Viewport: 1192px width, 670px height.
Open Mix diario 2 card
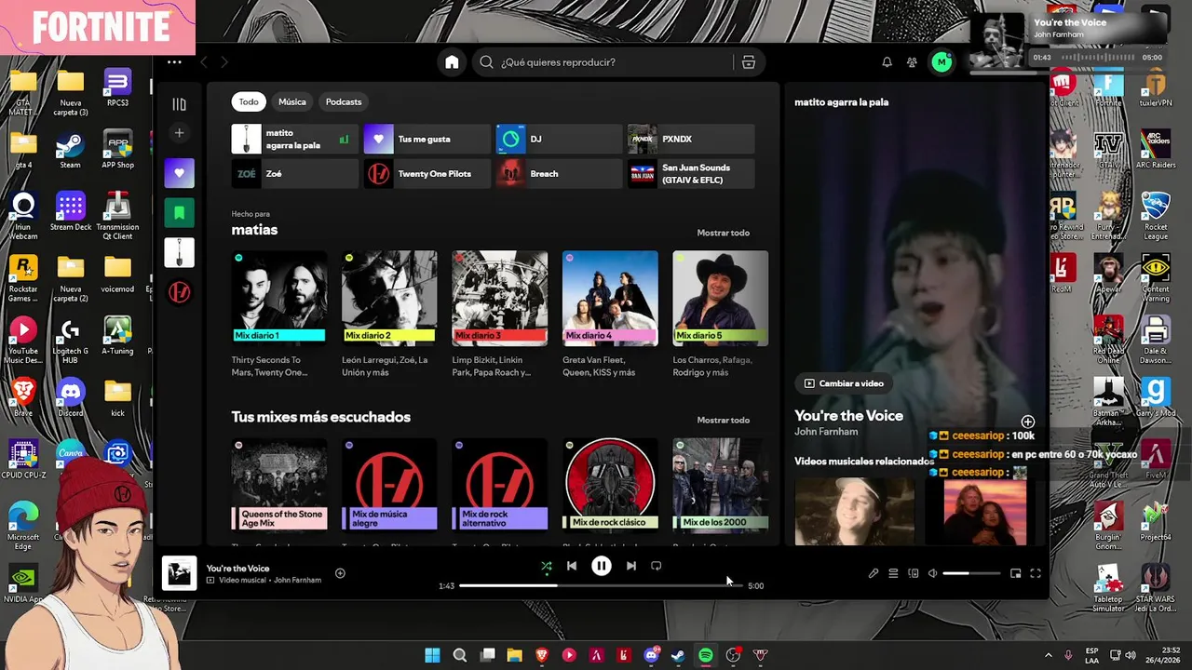click(389, 314)
